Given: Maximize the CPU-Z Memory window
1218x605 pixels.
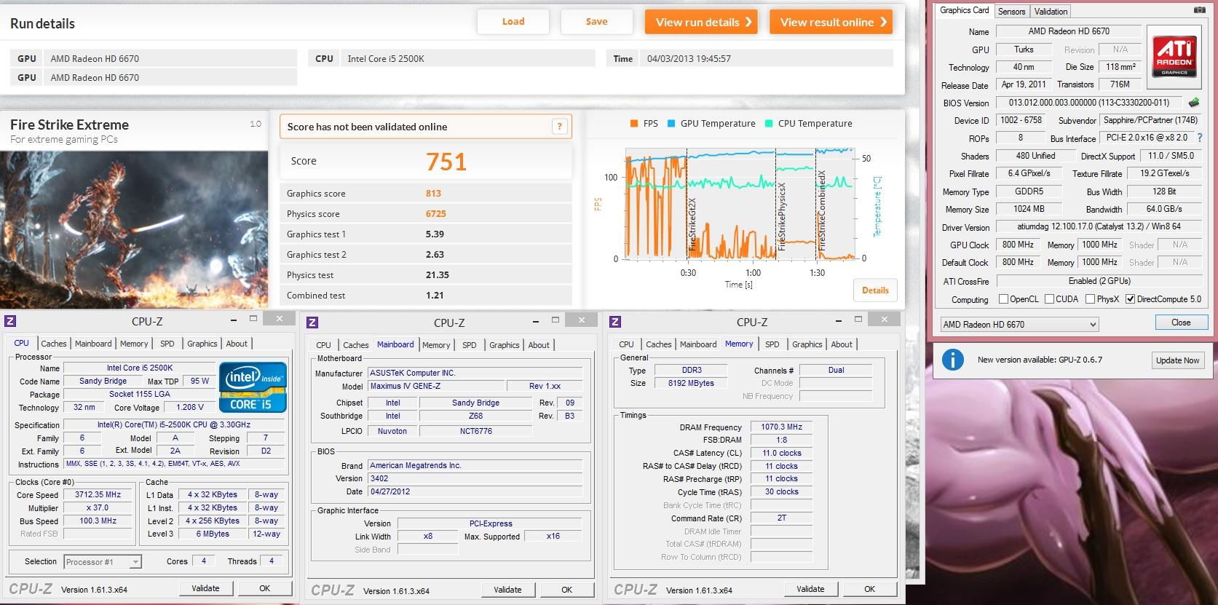Looking at the screenshot, I should tap(859, 319).
